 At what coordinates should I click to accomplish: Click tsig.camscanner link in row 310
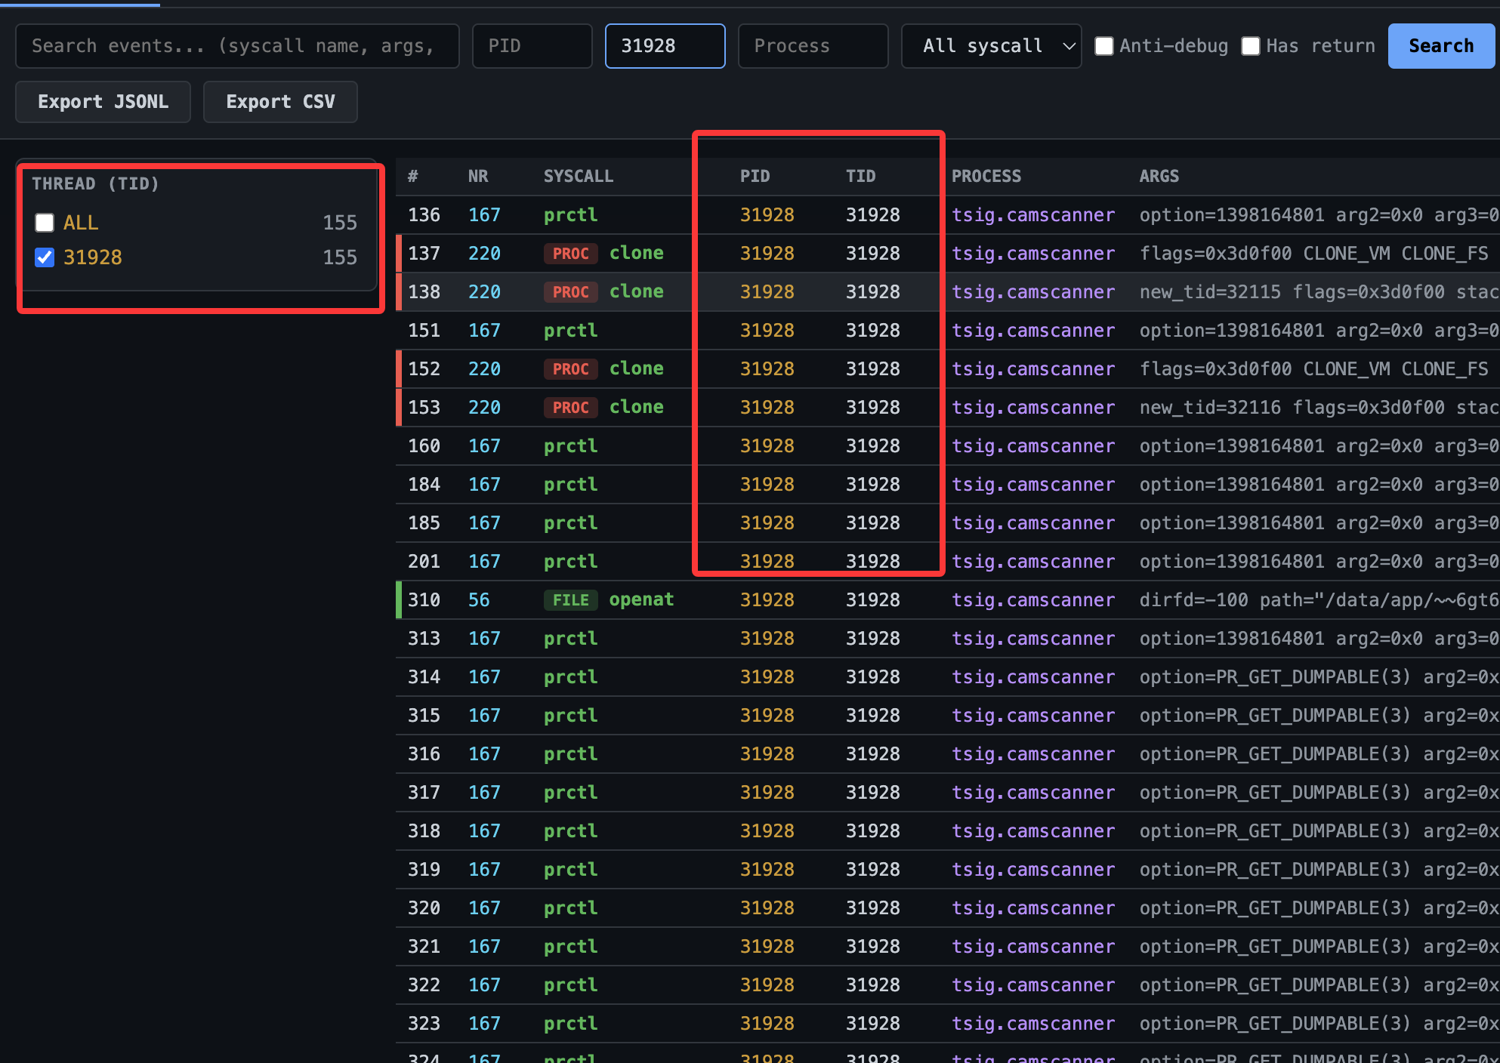(x=1032, y=600)
